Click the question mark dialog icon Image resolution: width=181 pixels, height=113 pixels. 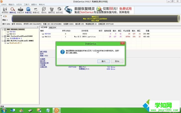(x=62, y=52)
